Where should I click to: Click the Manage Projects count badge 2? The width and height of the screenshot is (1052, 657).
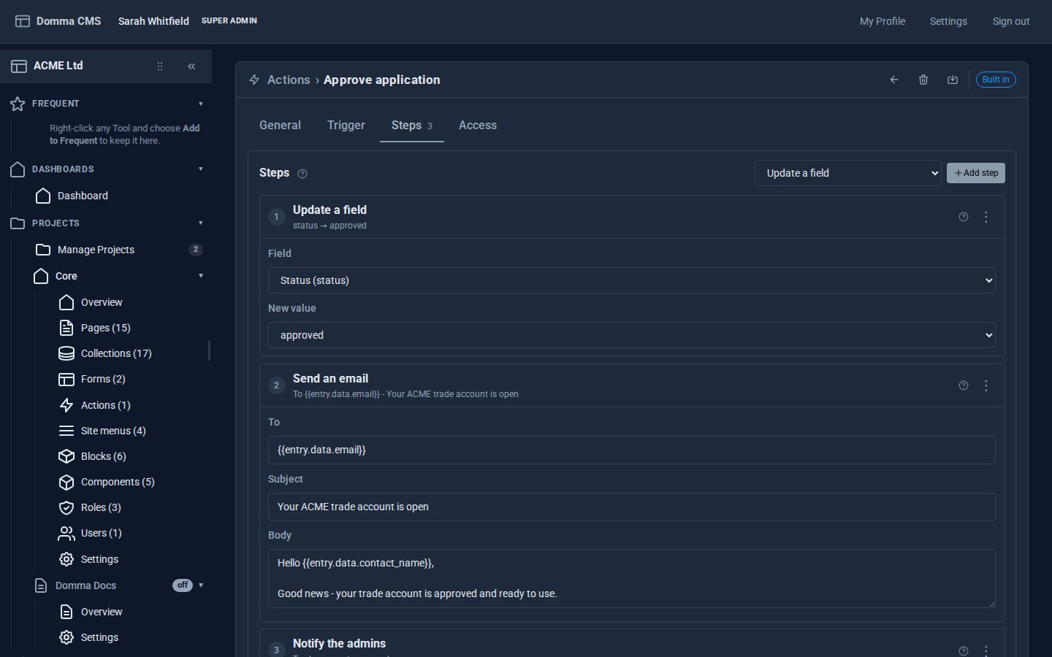pos(196,250)
